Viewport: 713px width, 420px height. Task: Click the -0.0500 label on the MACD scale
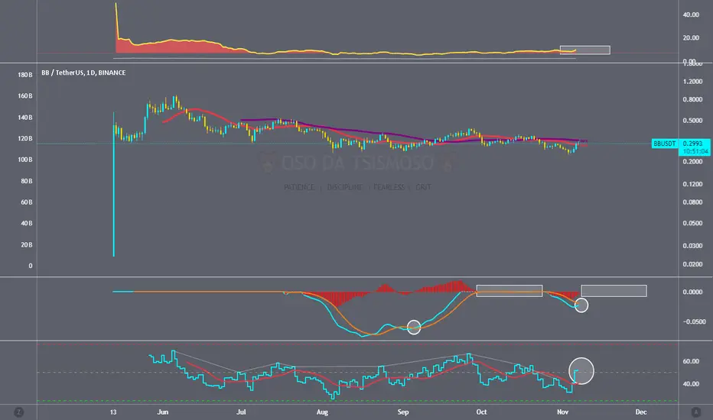694,321
